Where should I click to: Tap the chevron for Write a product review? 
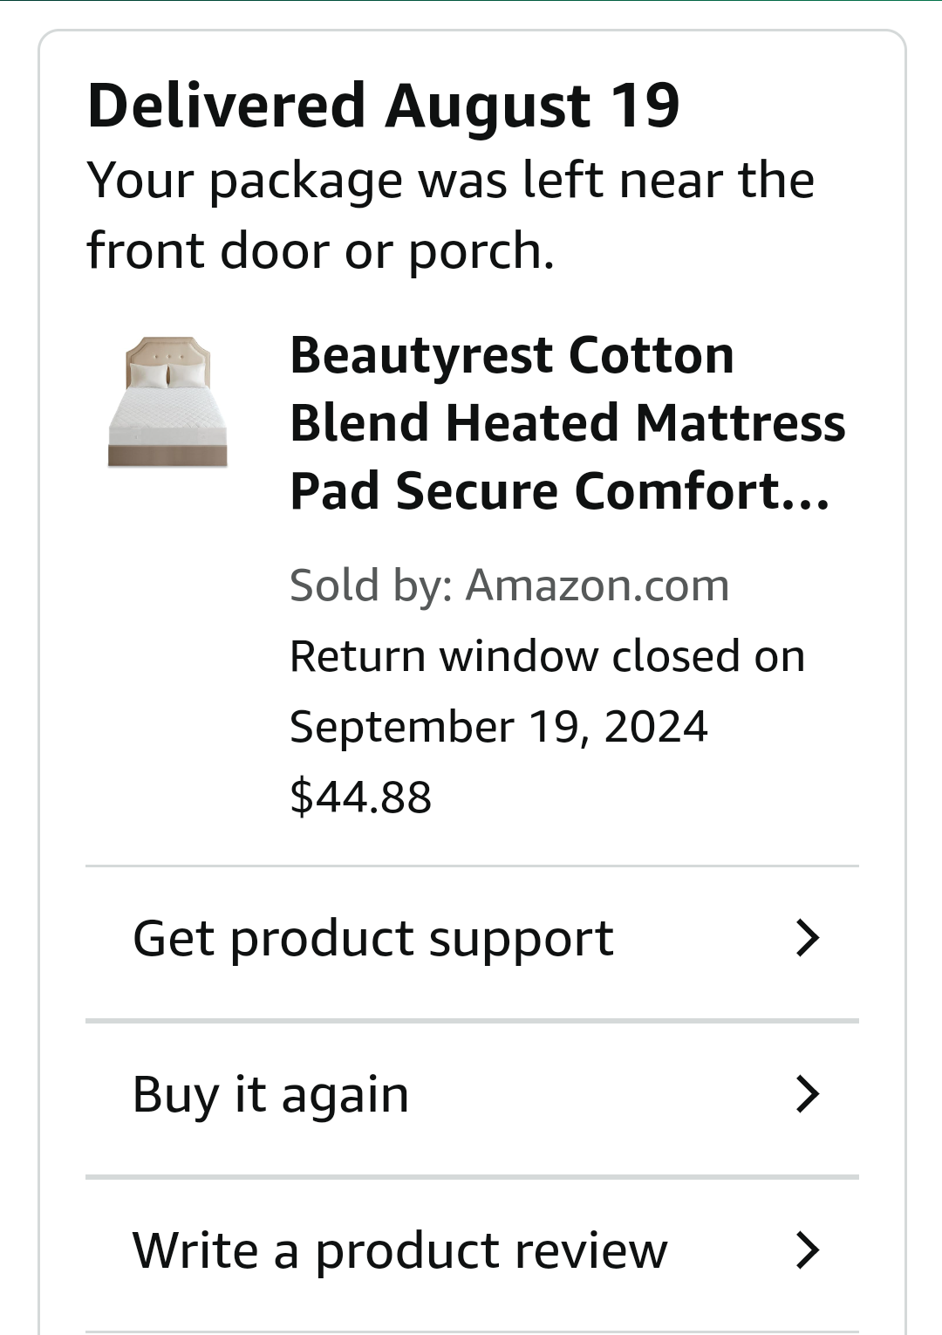click(x=808, y=1250)
